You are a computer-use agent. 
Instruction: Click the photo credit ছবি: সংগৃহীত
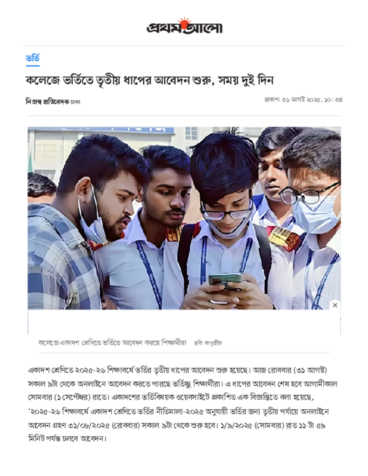[208, 343]
